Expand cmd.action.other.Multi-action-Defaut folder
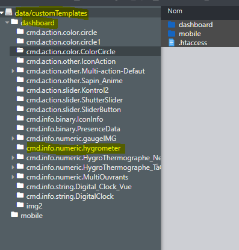The width and height of the screenshot is (239, 250). click(x=13, y=71)
